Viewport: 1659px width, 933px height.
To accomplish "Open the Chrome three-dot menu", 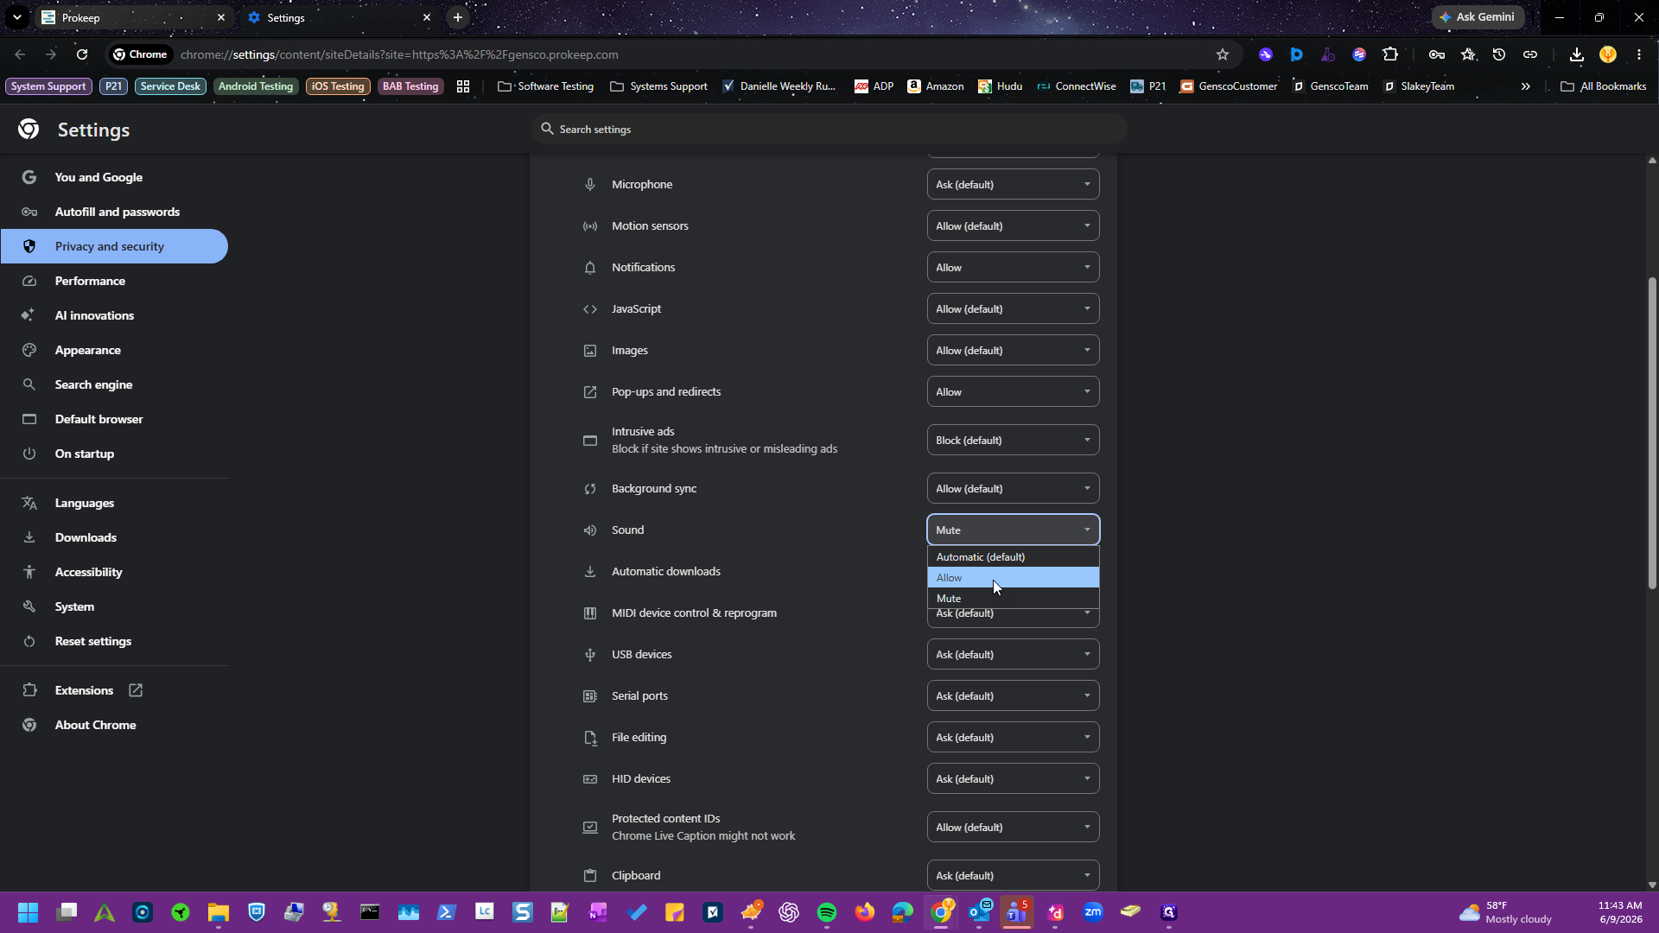I will (1639, 54).
